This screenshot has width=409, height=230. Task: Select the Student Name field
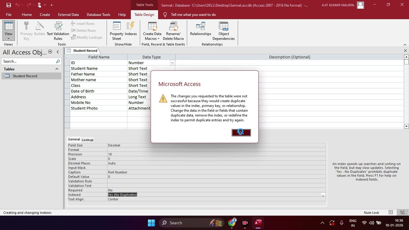99,68
